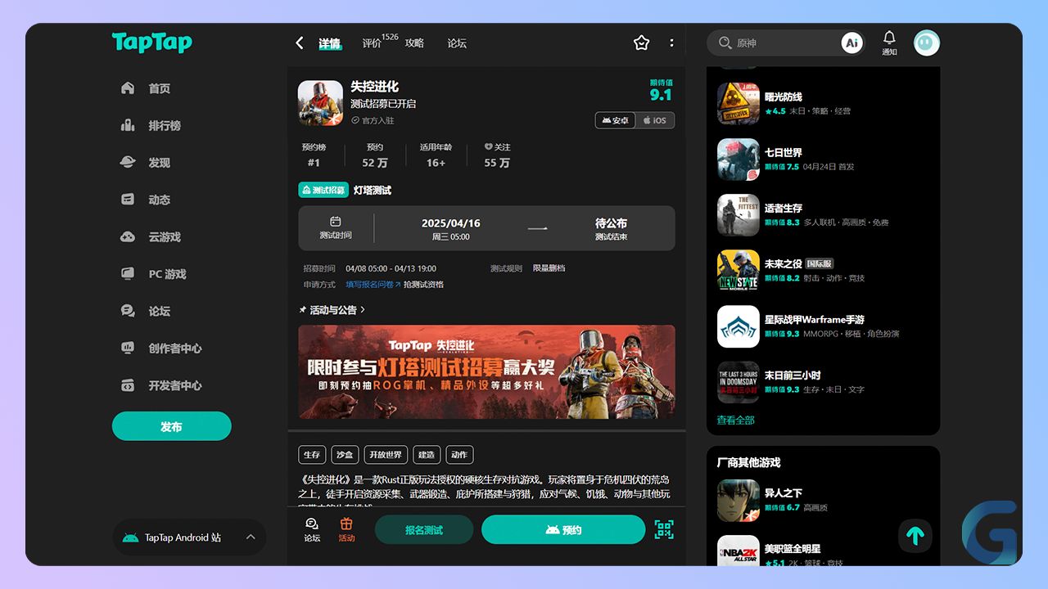Open 末日前三小时 game entry
This screenshot has height=589, width=1048.
(823, 382)
